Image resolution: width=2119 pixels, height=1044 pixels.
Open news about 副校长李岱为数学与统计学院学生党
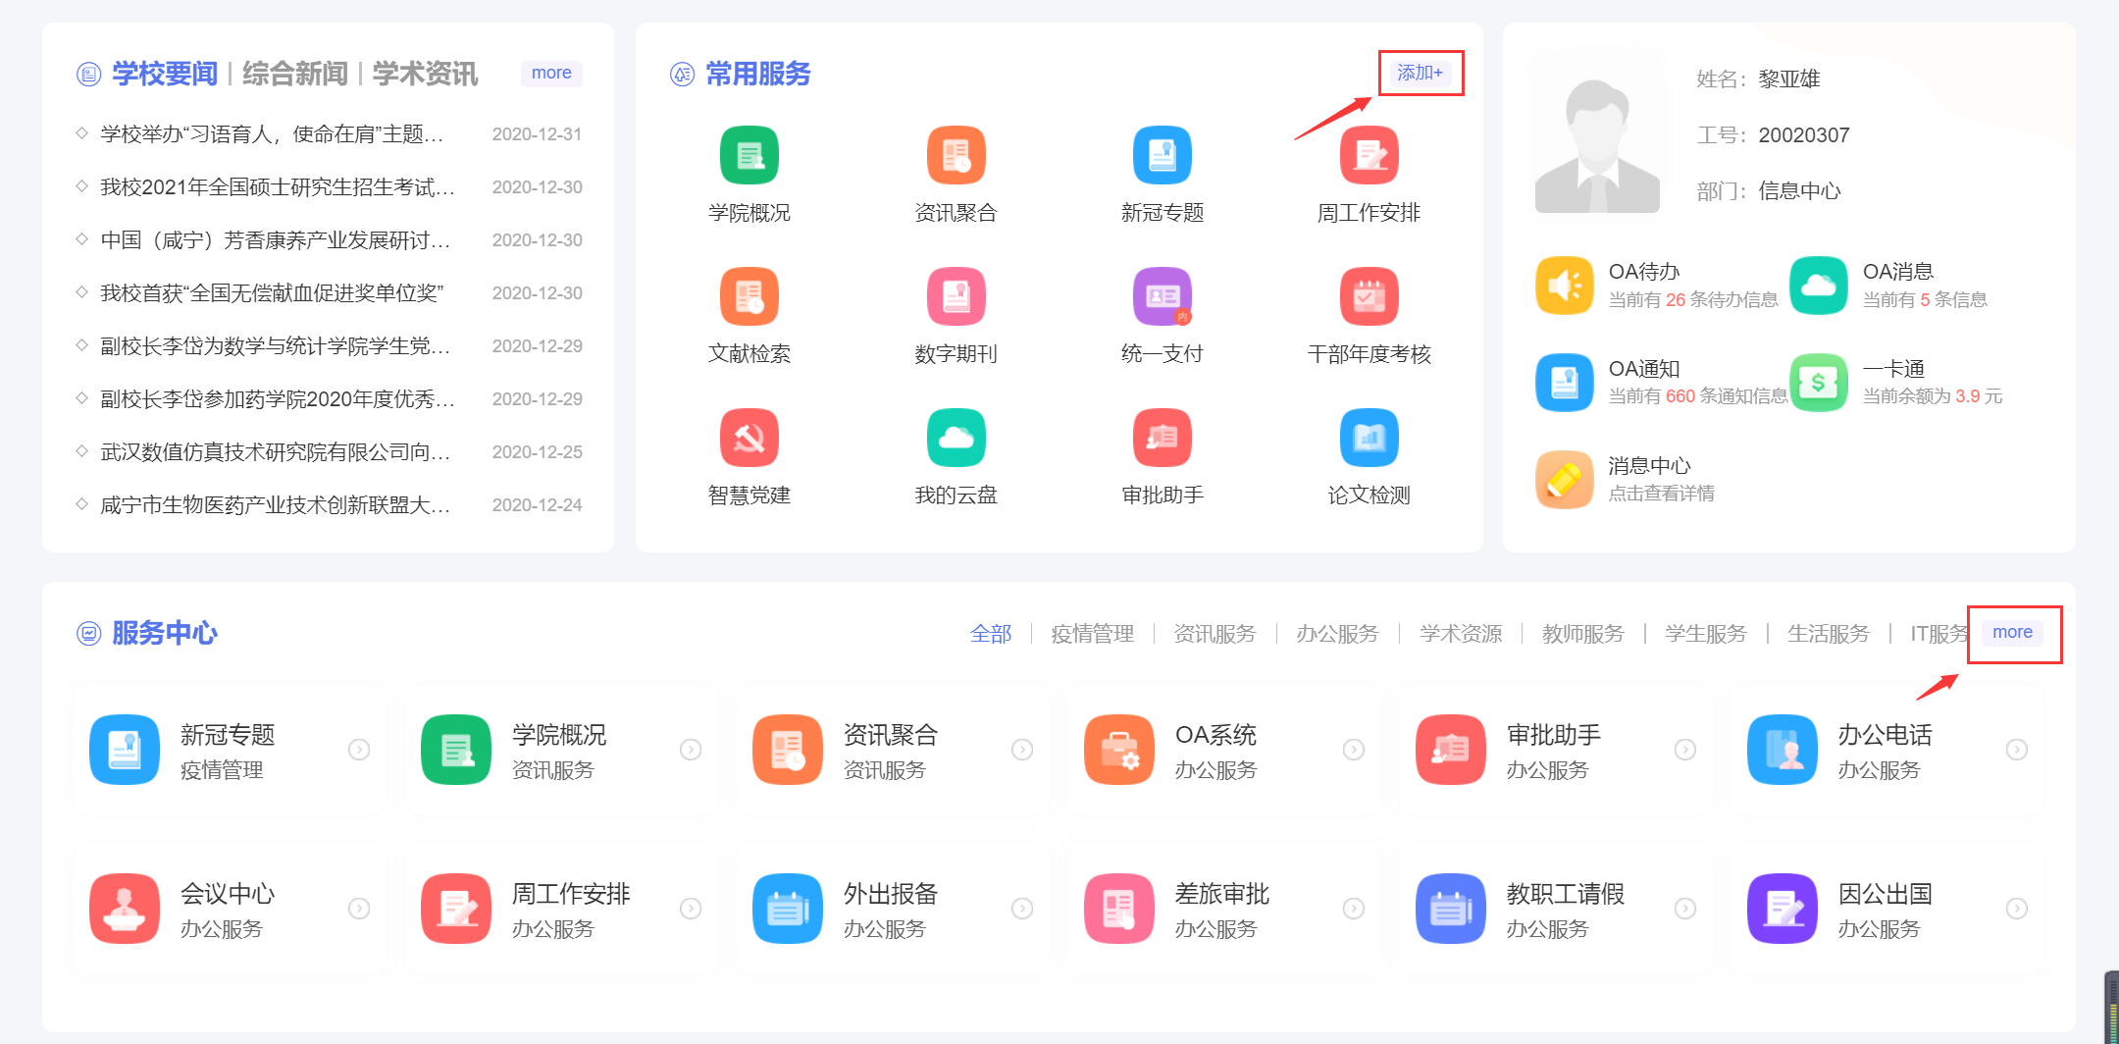tap(276, 346)
